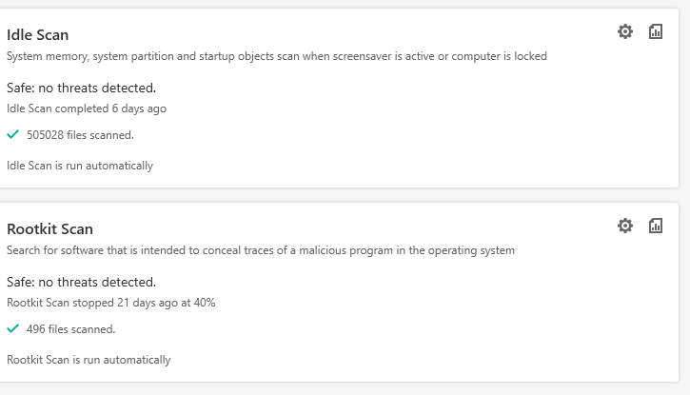The image size is (690, 395).
Task: Select the Rootkit Scan heading
Action: pyautogui.click(x=49, y=229)
